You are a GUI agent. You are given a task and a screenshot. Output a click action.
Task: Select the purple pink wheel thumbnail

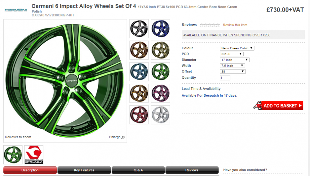161,93
